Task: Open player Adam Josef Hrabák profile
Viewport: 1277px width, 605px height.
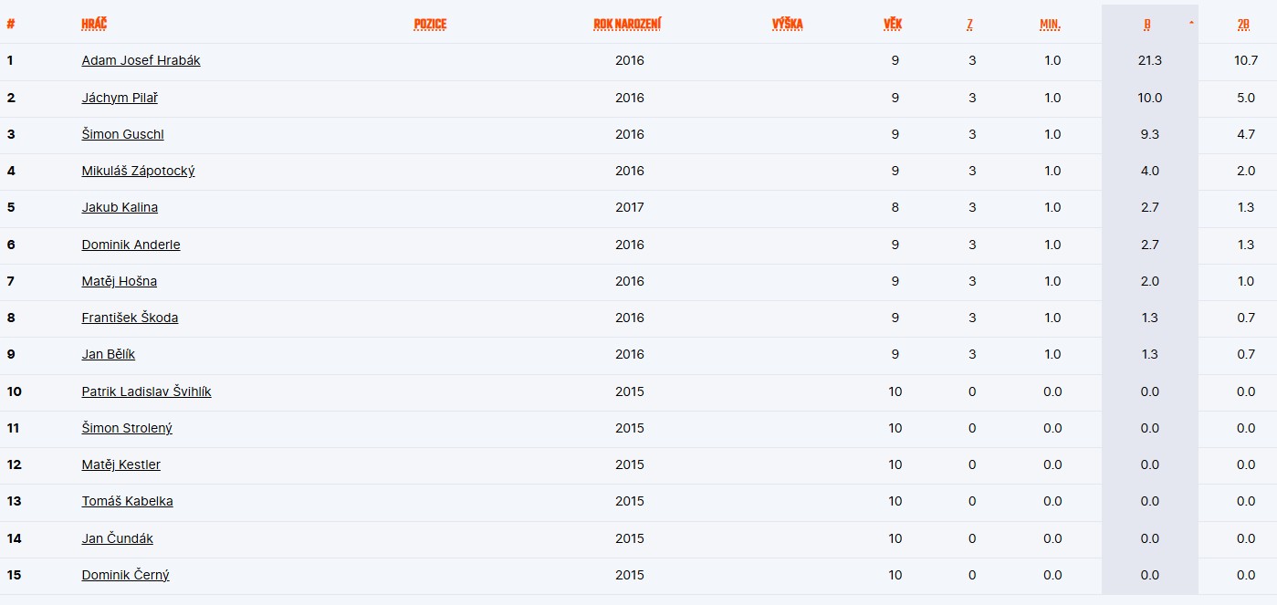Action: click(141, 60)
